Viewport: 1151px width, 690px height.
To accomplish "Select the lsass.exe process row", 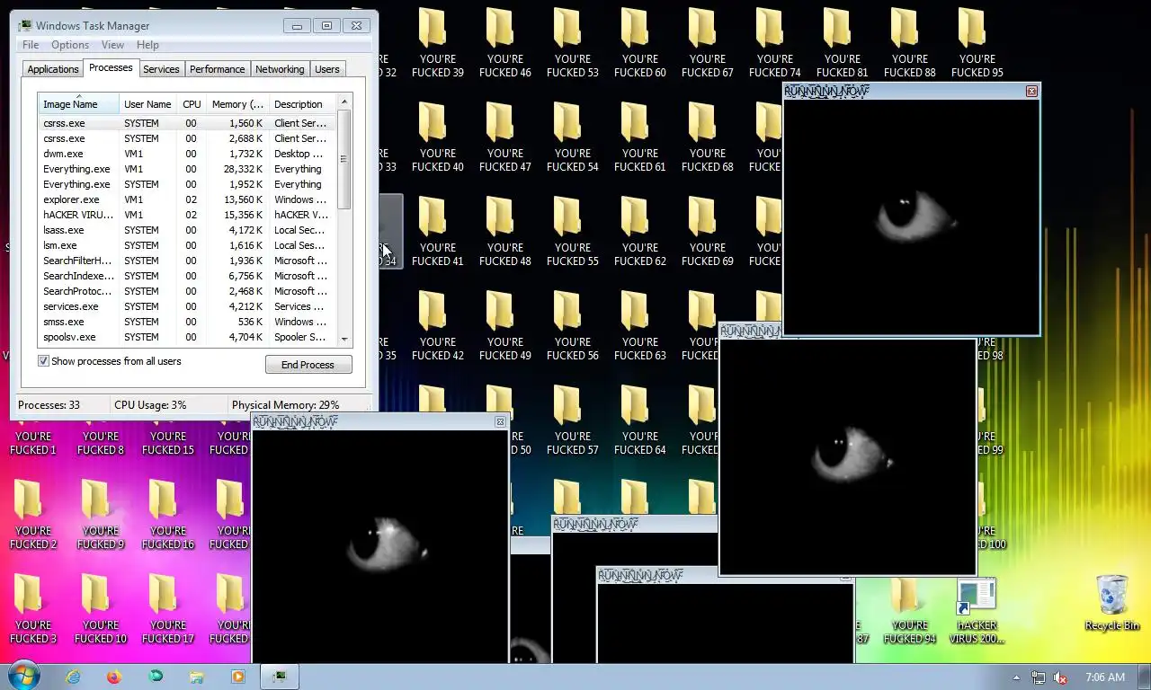I will pyautogui.click(x=187, y=230).
